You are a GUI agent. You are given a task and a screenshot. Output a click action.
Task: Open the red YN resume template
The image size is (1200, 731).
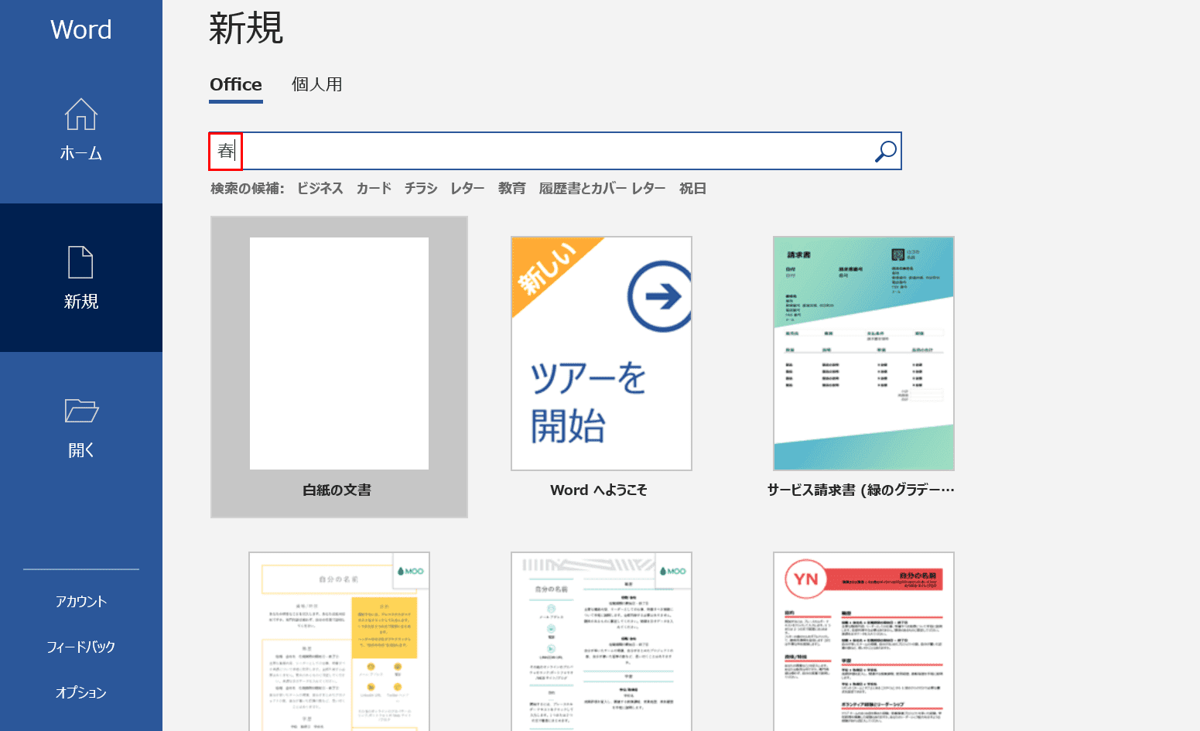[x=863, y=641]
